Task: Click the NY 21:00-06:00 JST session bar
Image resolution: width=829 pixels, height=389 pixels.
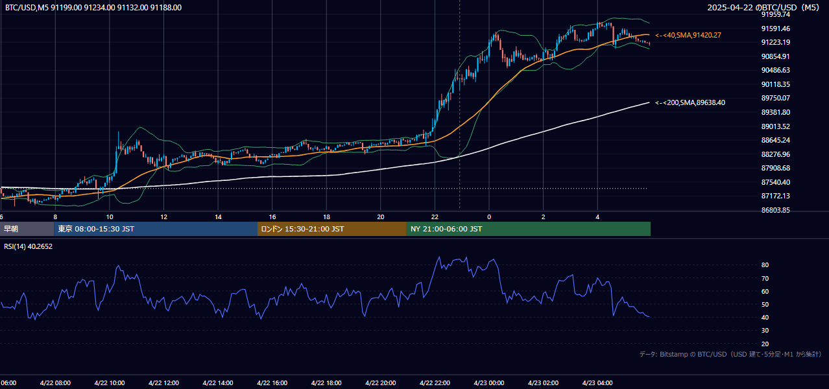Action: point(529,229)
